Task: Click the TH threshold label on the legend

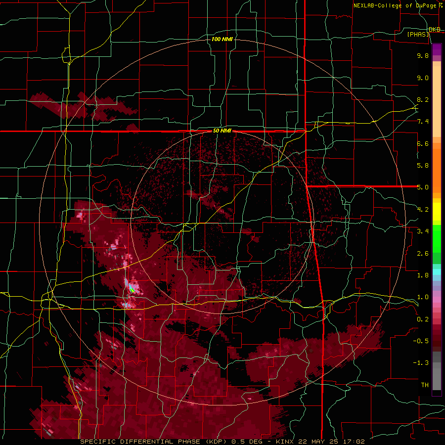Action: (x=425, y=385)
